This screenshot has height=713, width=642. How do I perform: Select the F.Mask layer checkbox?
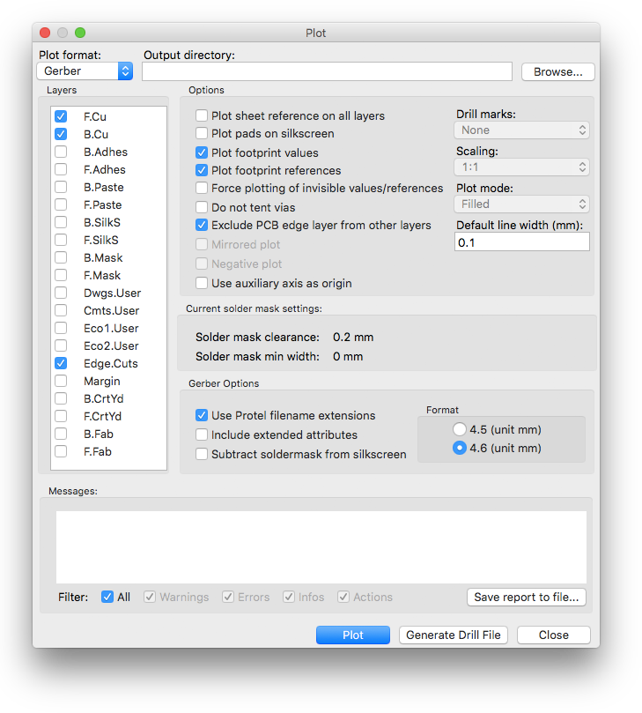[61, 275]
